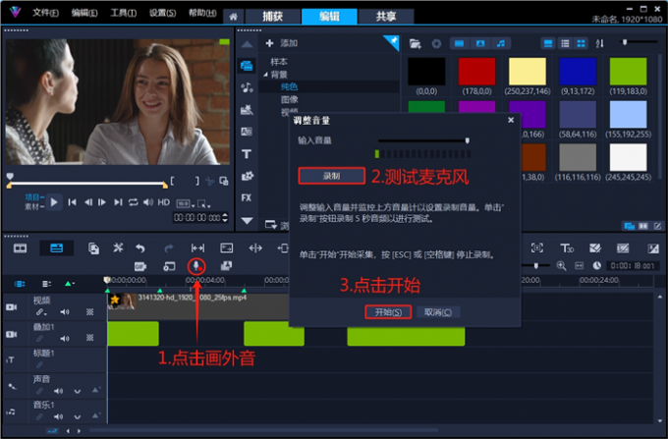Mute the 声音 track speaker
Image resolution: width=668 pixels, height=439 pixels.
coord(58,391)
